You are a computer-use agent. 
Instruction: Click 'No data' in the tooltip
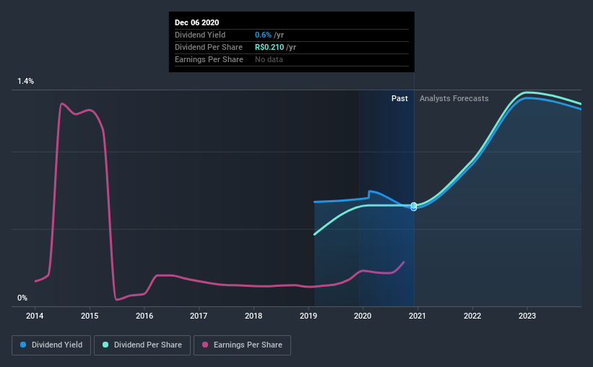coord(269,59)
